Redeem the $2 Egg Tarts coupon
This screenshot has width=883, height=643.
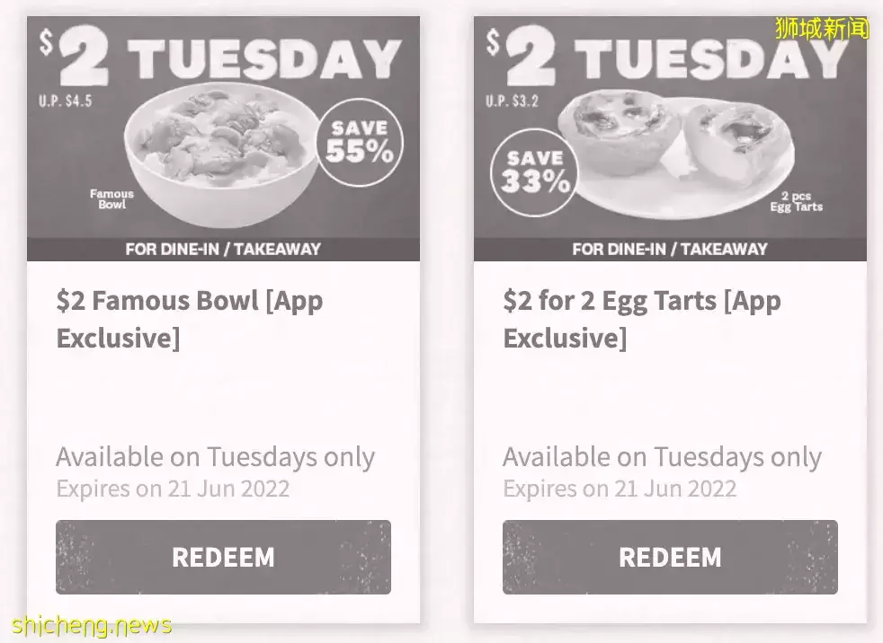point(670,557)
